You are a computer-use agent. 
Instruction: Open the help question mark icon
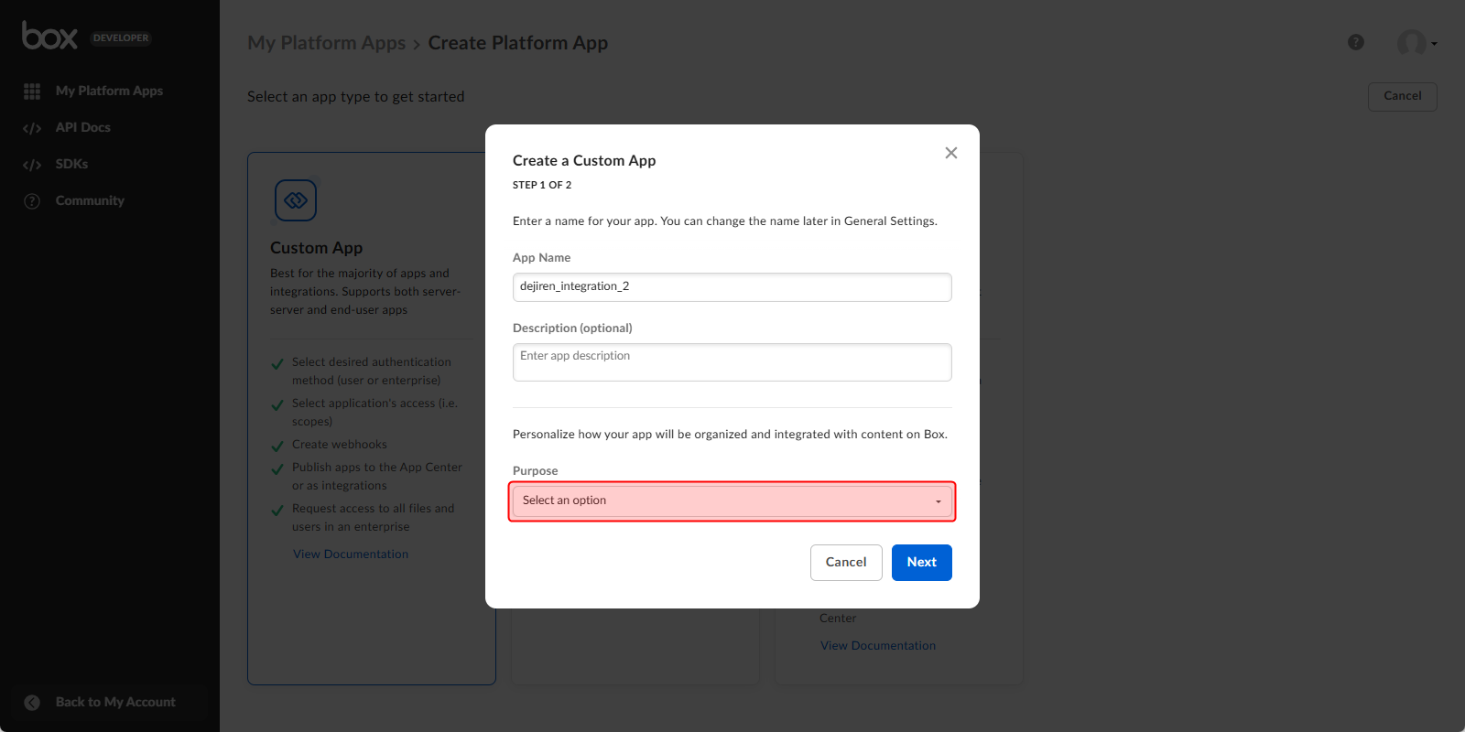1356,42
